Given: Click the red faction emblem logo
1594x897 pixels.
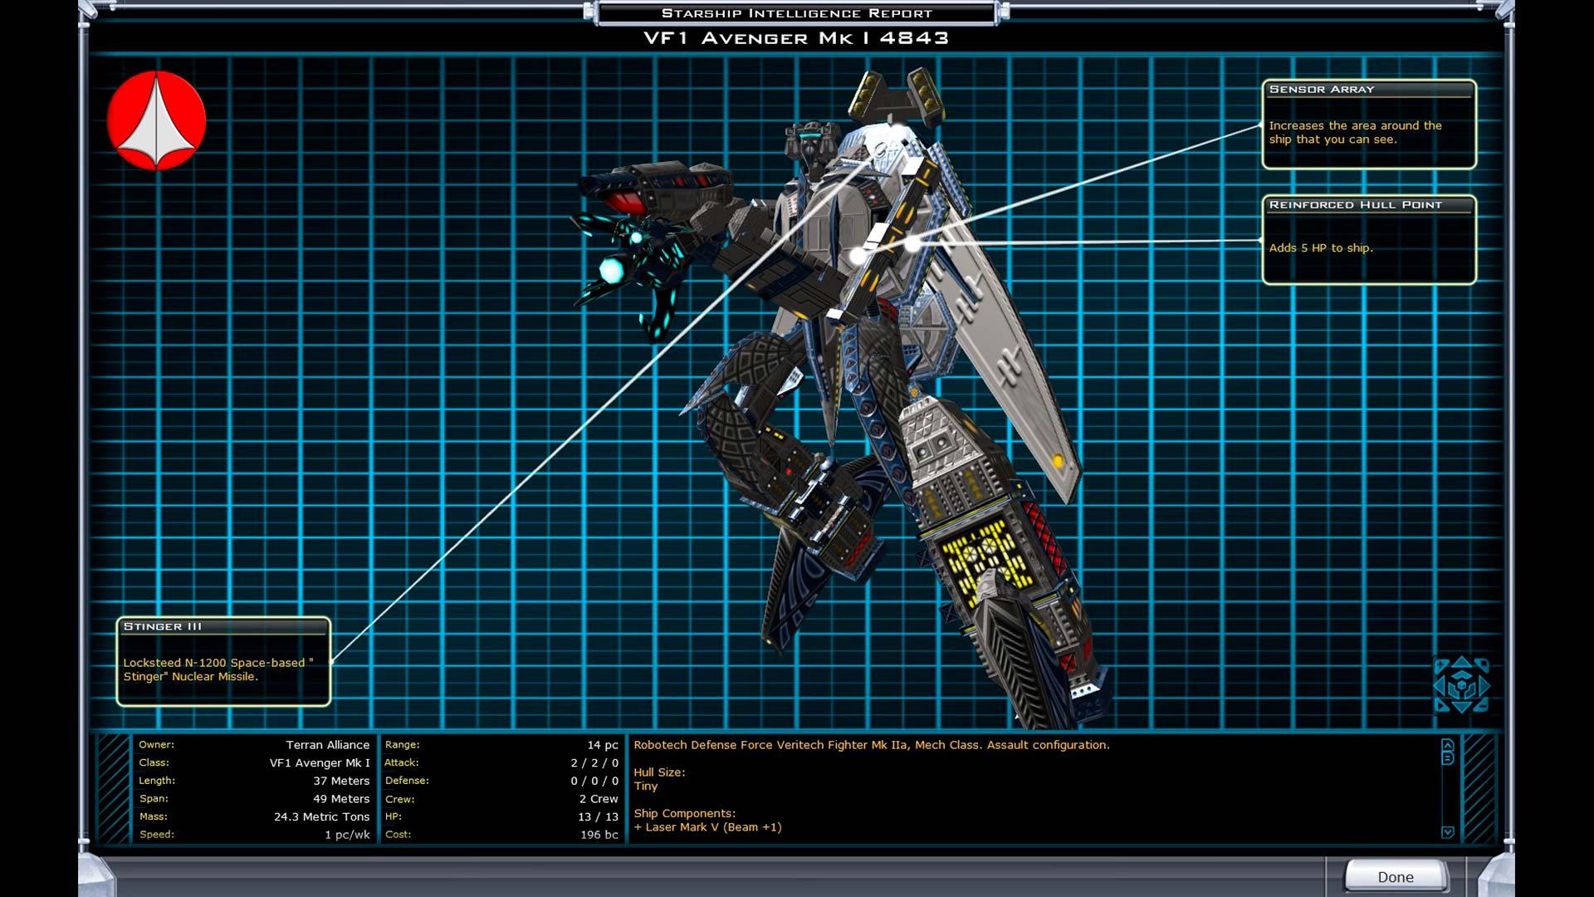Looking at the screenshot, I should (x=156, y=121).
